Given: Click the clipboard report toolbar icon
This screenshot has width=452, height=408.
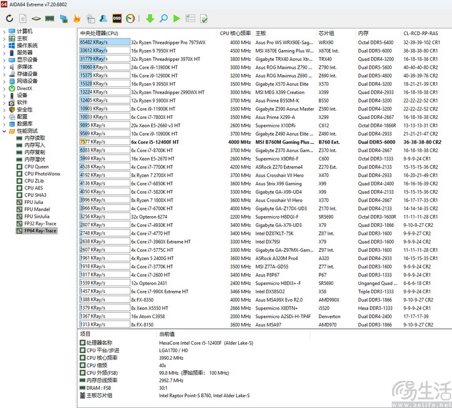Looking at the screenshot, I should pos(90,19).
